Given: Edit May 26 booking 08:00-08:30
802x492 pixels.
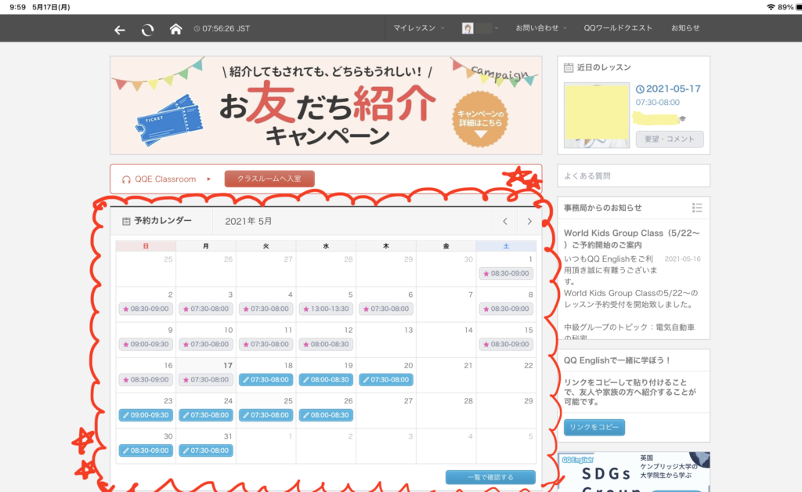Looking at the screenshot, I should point(326,414).
